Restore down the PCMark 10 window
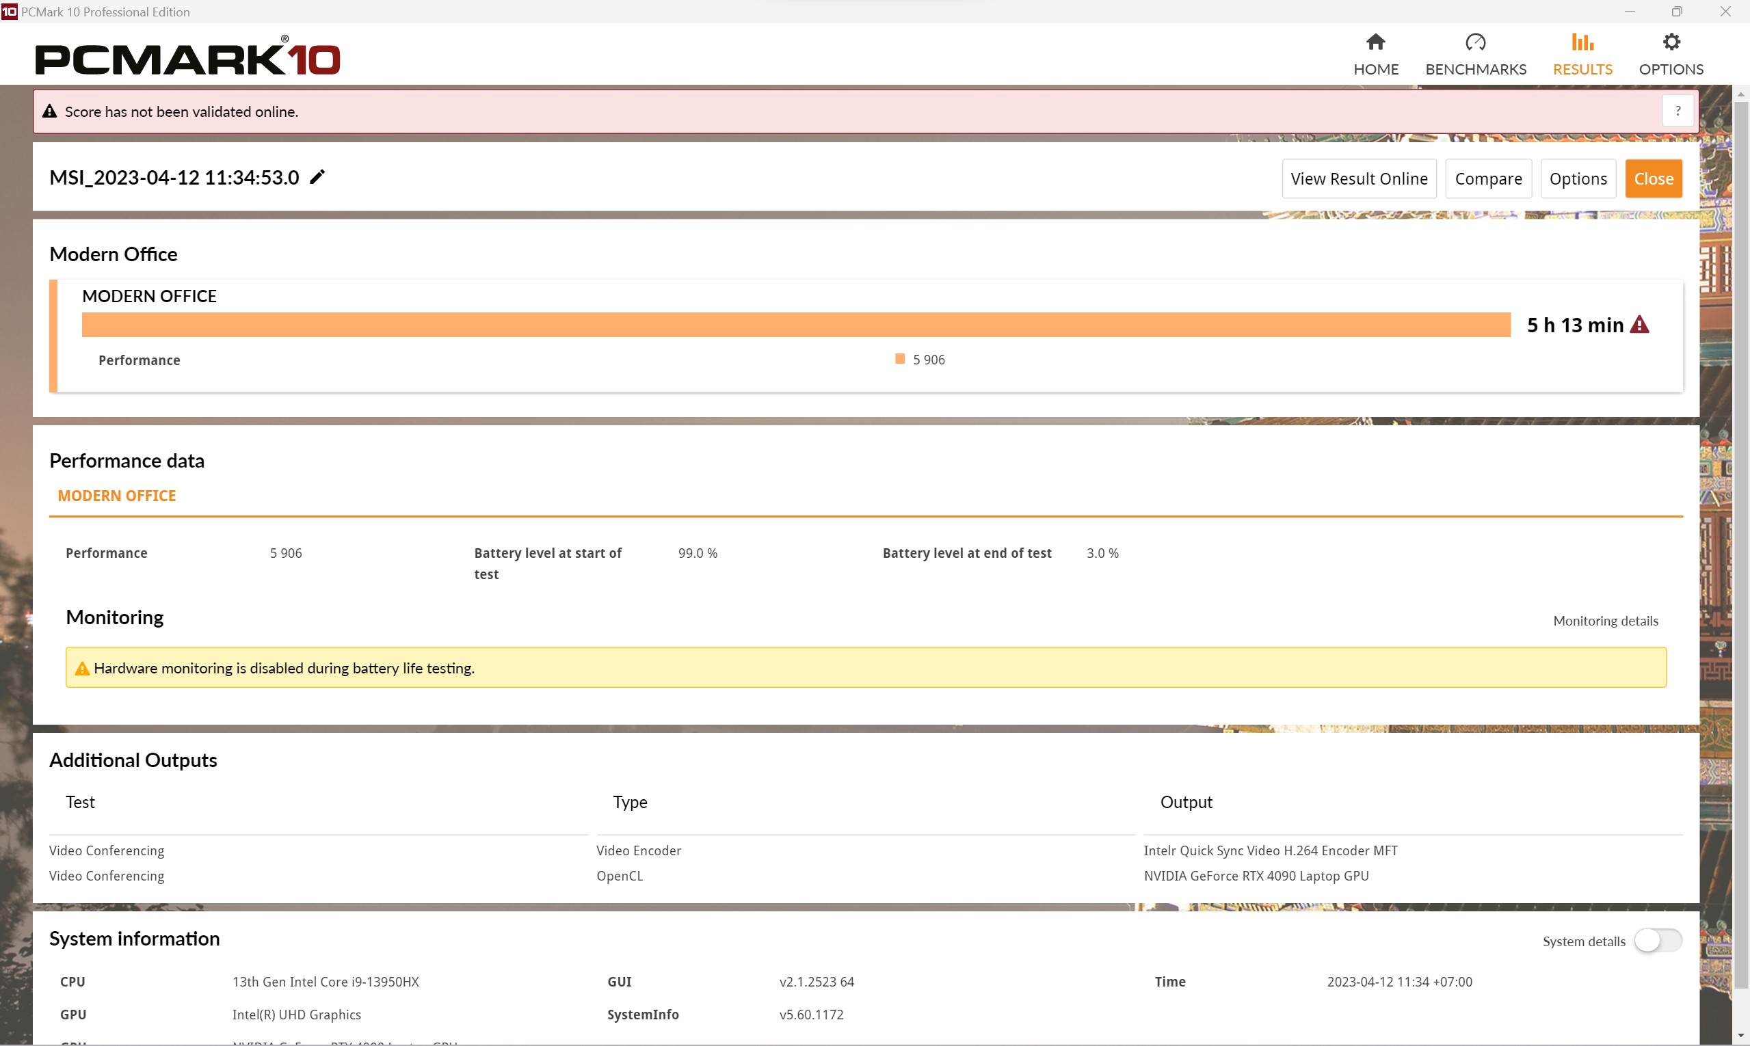Screen dimensions: 1750x1046 [1677, 11]
